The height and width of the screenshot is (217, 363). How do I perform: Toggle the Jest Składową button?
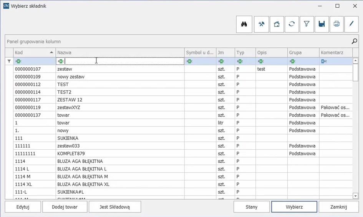tap(115, 207)
